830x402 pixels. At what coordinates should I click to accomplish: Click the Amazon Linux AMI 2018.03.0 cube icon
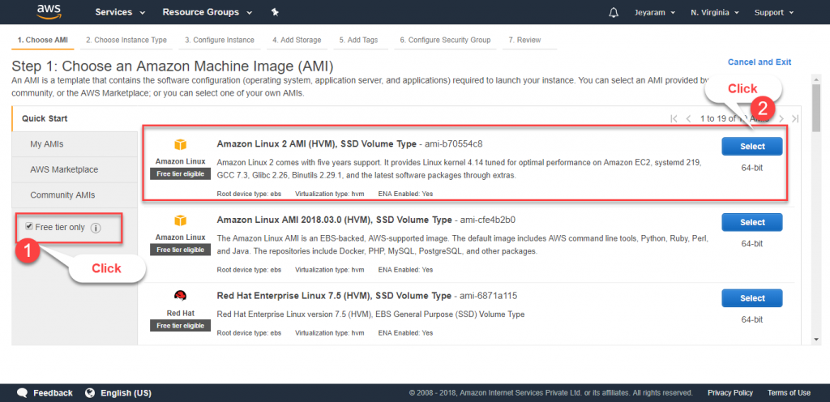coord(181,220)
